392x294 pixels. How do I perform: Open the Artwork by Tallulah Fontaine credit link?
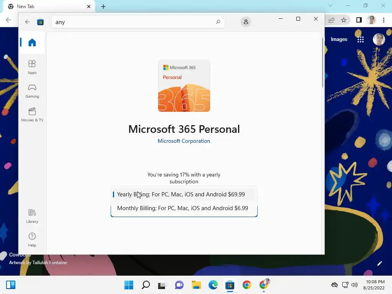click(x=38, y=263)
